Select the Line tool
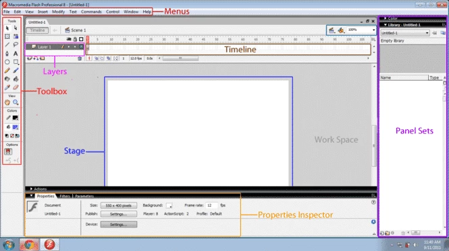 click(7, 44)
